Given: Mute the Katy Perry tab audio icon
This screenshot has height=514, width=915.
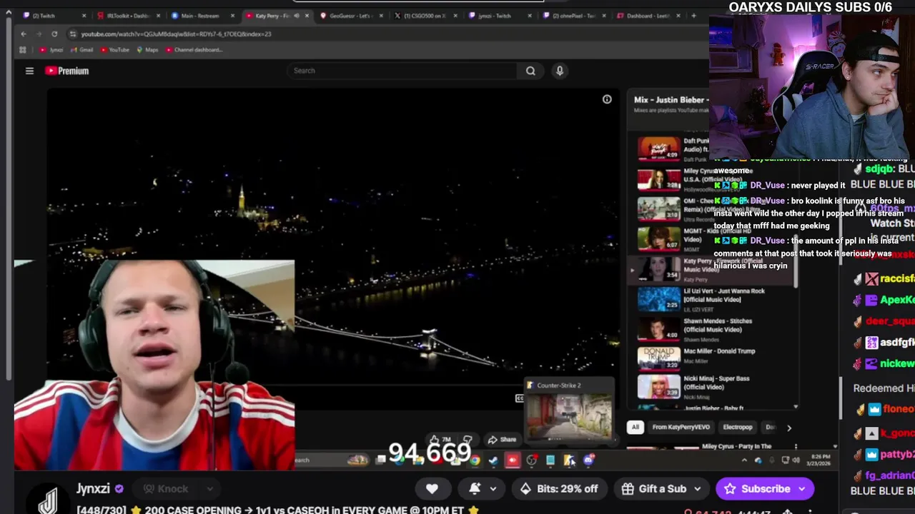Looking at the screenshot, I should [297, 16].
